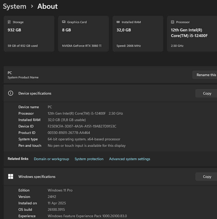Screen dimensions: 217x219
Task: Copy the Windows specifications
Action: point(207,177)
